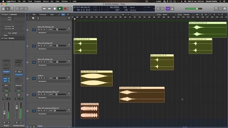Image resolution: width=228 pixels, height=128 pixels.
Task: Click the track icon of 8Dio_HT4_Striker_05
Action: 34,46
